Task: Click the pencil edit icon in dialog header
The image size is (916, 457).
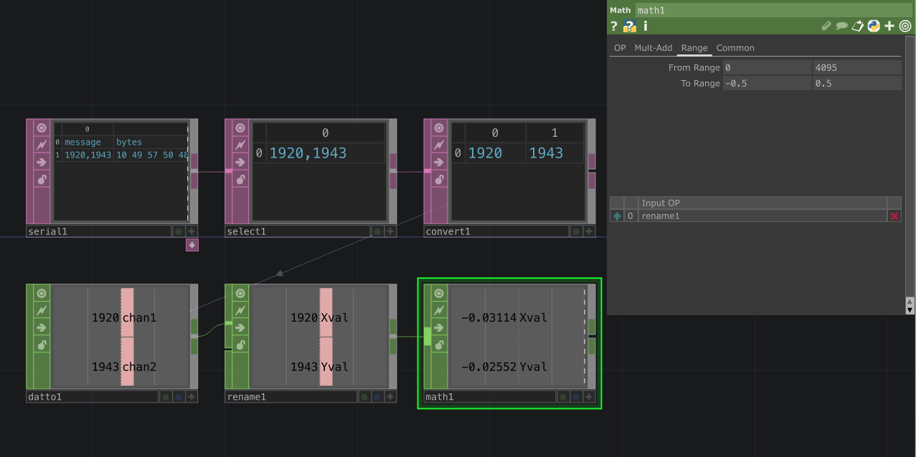Action: pos(826,26)
